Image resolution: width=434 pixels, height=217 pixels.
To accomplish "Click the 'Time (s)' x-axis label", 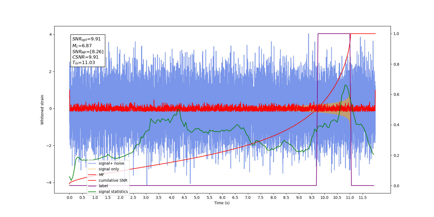I will click(222, 203).
